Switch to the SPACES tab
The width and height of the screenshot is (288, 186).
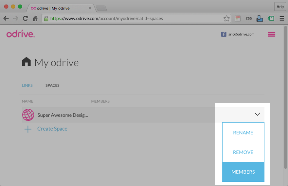52,85
